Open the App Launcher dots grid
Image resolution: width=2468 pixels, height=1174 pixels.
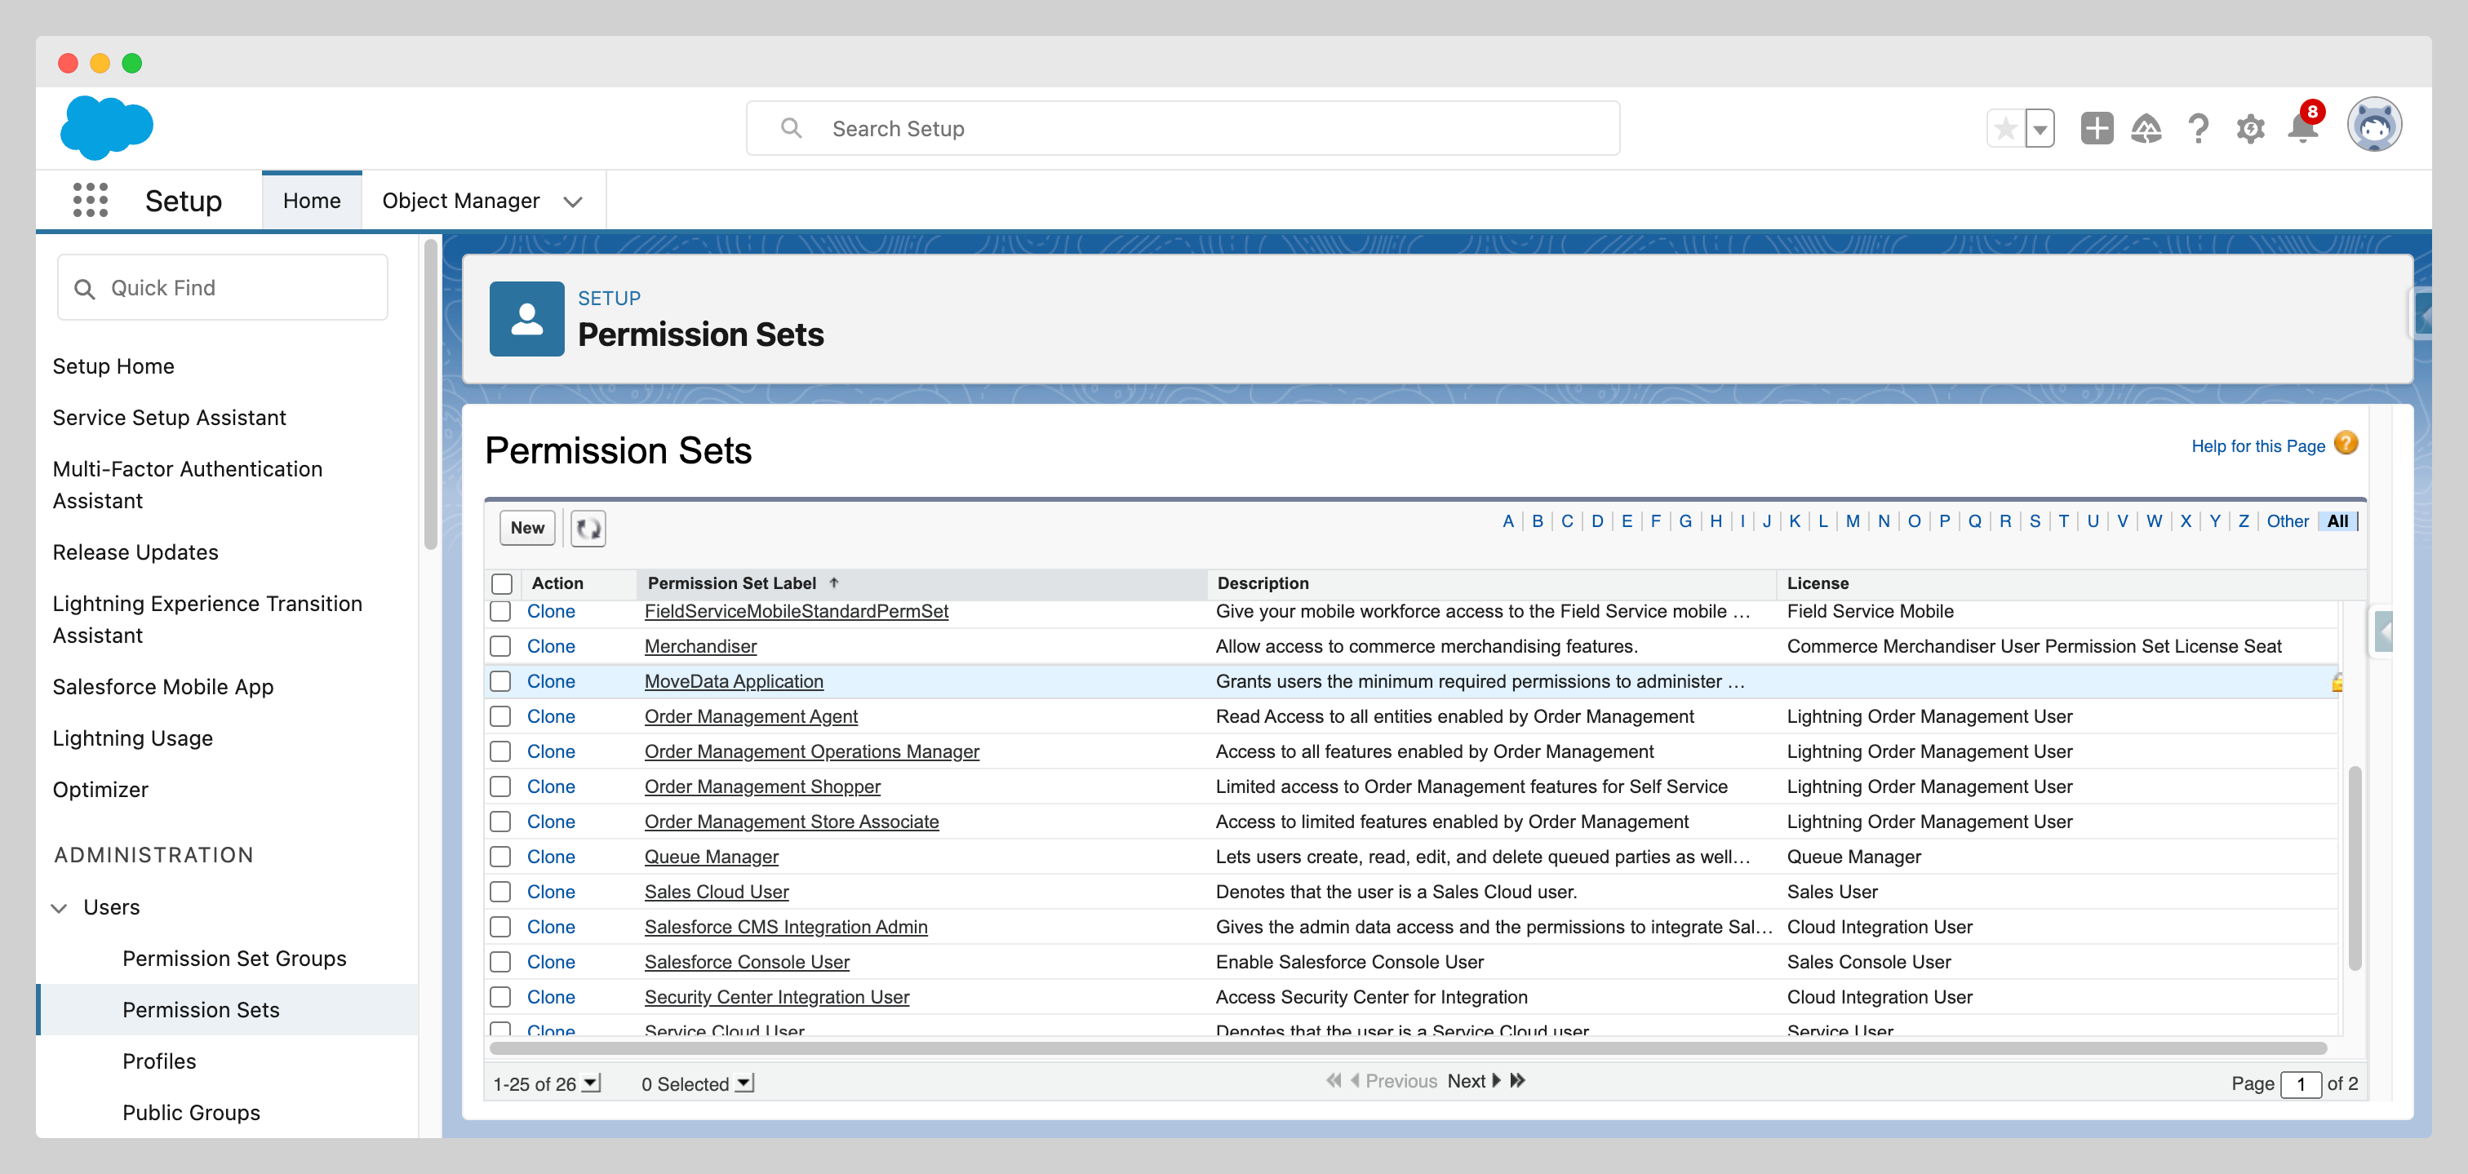[90, 200]
